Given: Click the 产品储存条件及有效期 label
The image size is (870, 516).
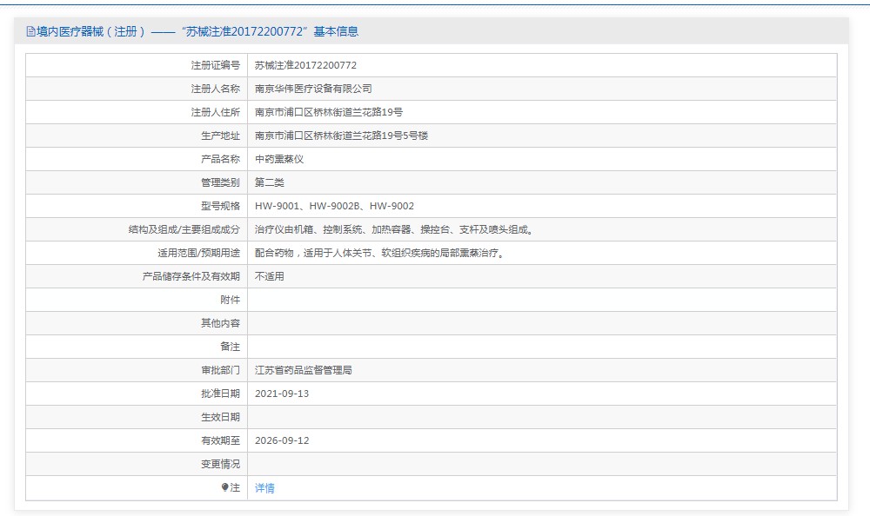Looking at the screenshot, I should tap(191, 276).
